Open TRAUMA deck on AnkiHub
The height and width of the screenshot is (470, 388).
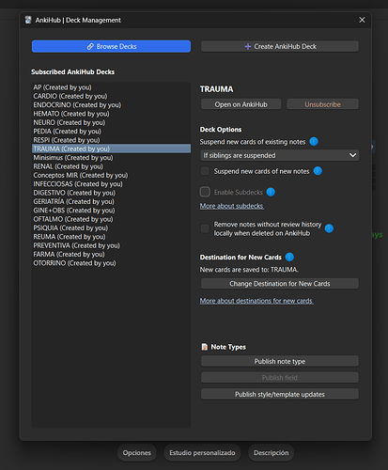pyautogui.click(x=241, y=104)
